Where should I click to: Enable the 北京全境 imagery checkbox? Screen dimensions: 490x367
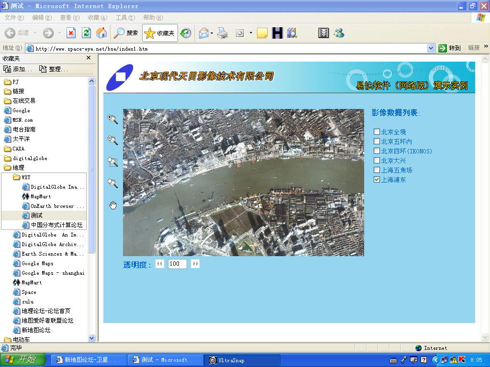pos(377,132)
